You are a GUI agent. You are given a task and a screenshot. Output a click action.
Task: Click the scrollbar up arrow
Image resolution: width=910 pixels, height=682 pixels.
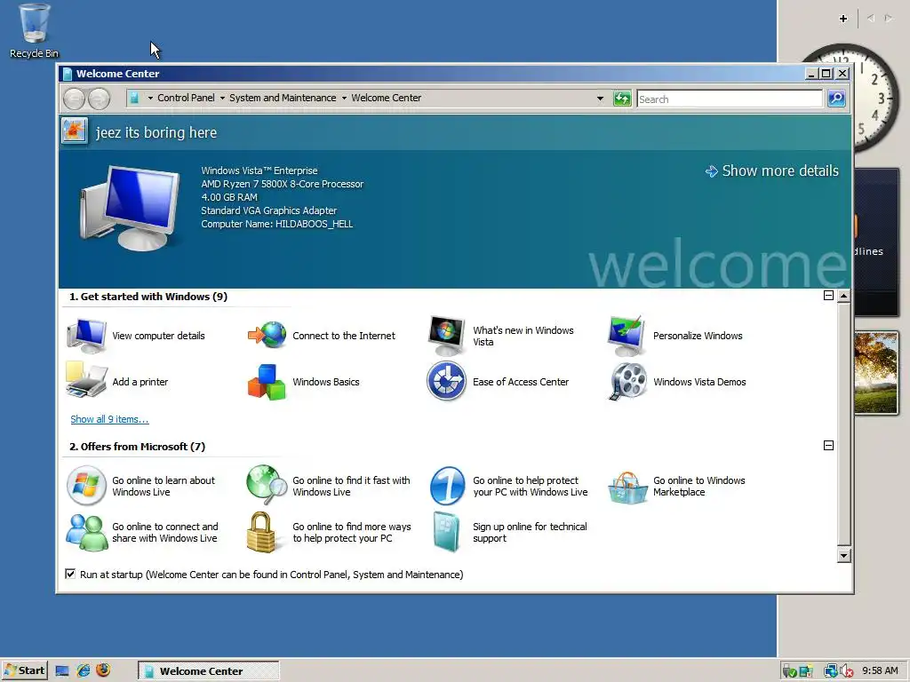[x=844, y=296]
